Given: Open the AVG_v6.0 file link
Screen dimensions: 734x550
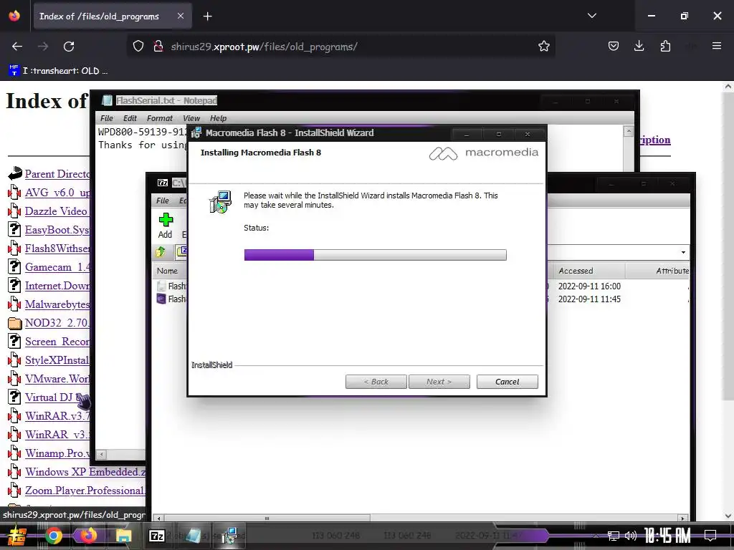Looking at the screenshot, I should click(57, 193).
